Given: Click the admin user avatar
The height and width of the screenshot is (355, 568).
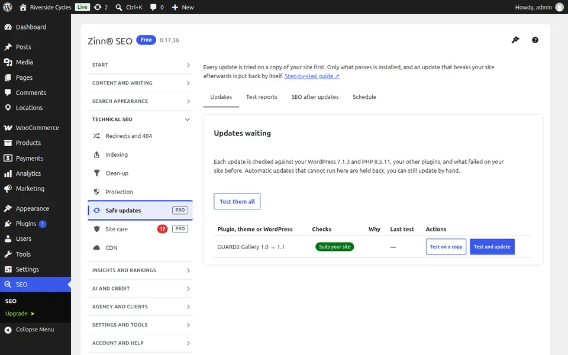Looking at the screenshot, I should pos(560,7).
